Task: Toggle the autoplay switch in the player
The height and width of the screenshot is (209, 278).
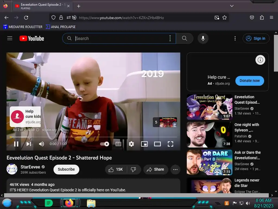Action: pos(105,144)
